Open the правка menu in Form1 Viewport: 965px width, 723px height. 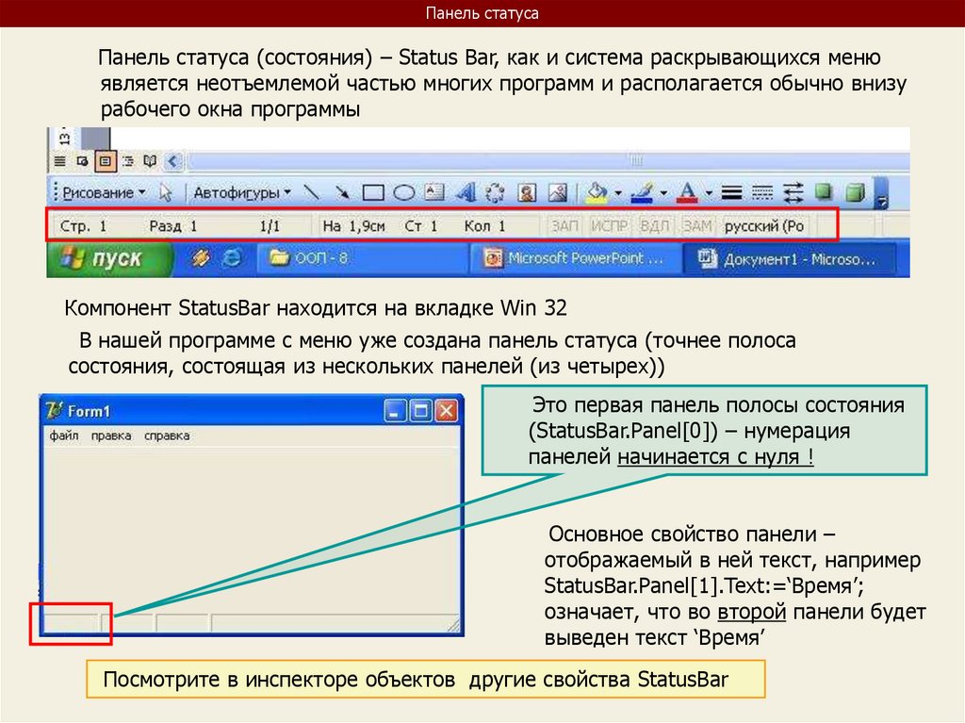111,435
